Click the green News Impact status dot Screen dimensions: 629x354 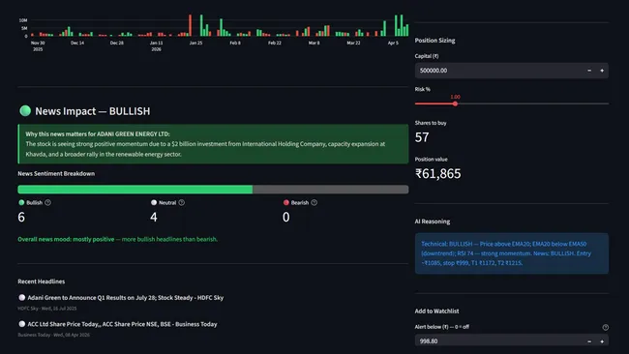point(25,110)
